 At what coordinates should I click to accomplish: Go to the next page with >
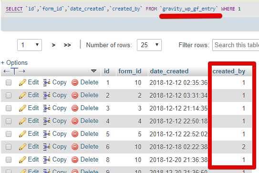tap(53, 45)
